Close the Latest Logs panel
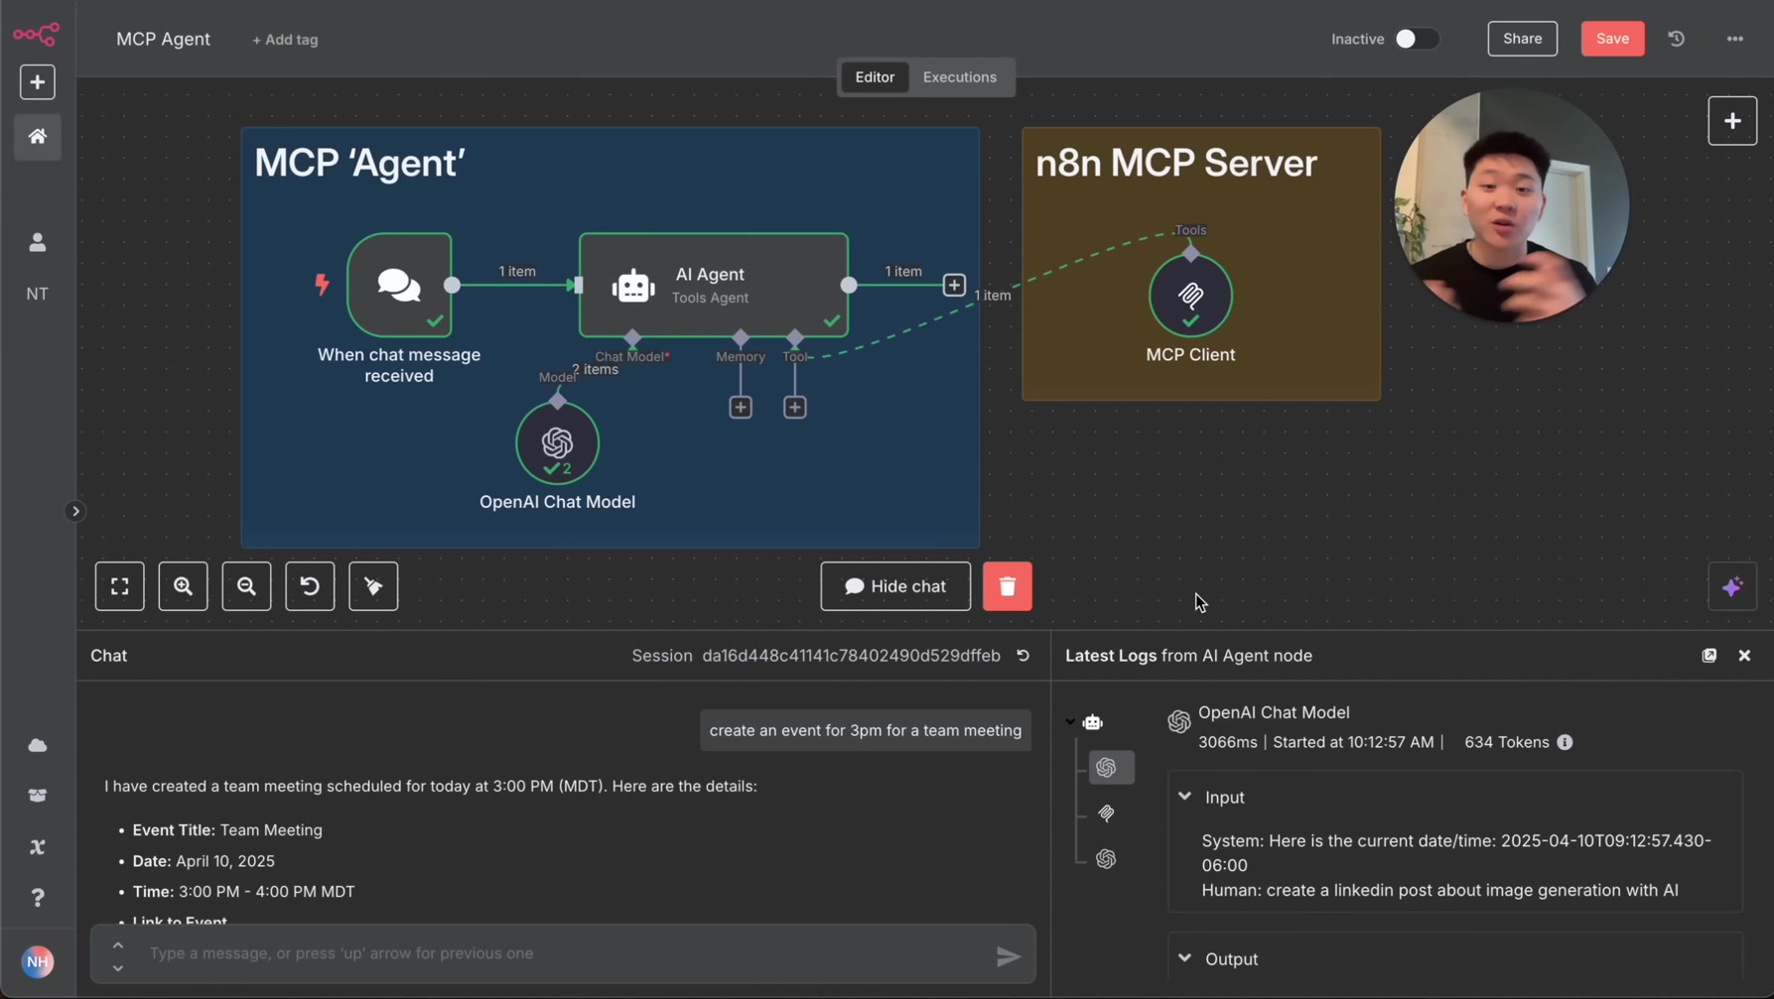Image resolution: width=1774 pixels, height=999 pixels. pos(1744,656)
